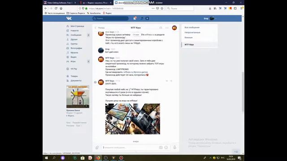Click the Firefox Back button
This screenshot has height=161, width=287.
point(46,8)
